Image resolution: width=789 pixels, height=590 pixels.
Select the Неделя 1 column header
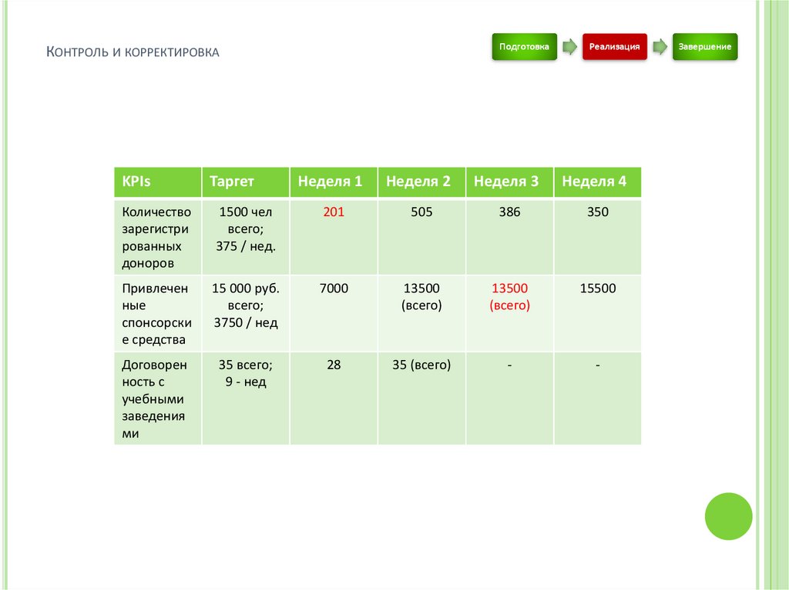(x=334, y=182)
